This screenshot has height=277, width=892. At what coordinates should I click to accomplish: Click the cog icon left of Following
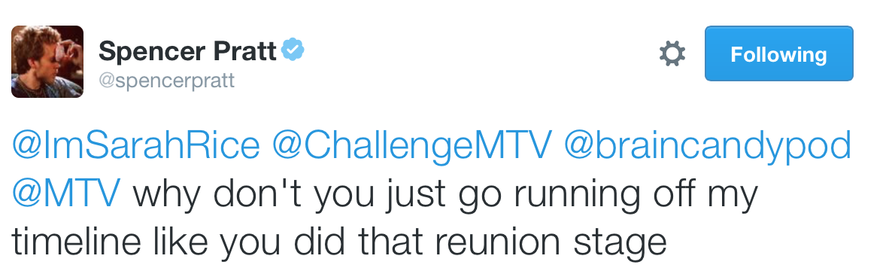[x=672, y=54]
